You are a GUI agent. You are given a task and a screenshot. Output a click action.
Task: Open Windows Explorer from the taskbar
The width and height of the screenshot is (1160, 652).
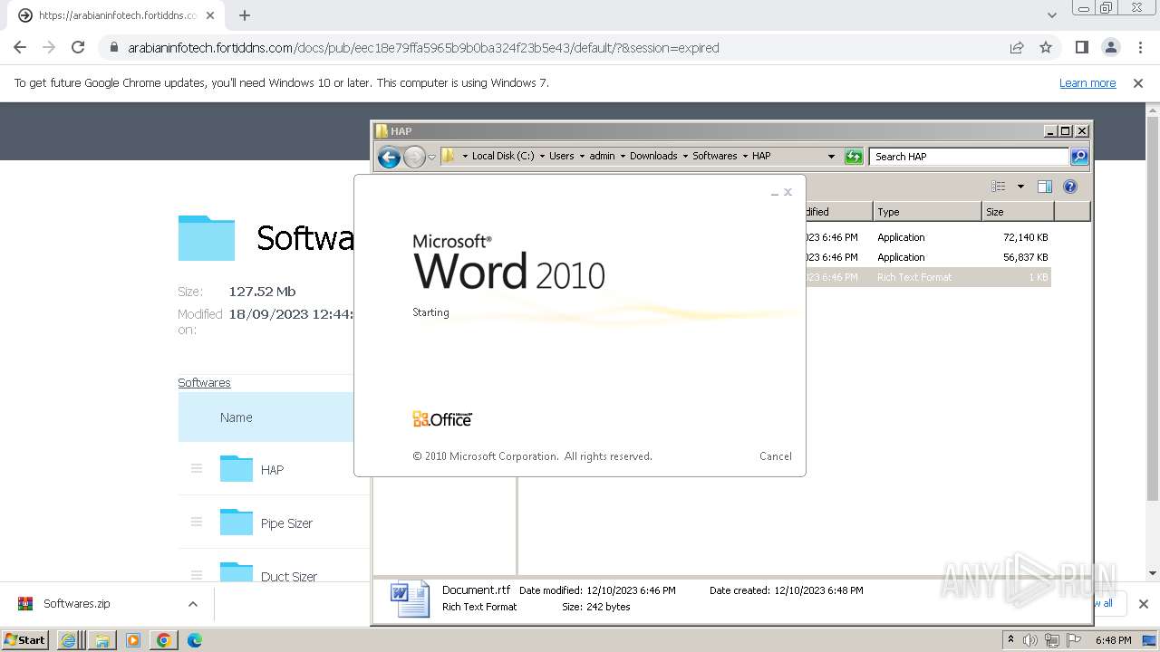coord(101,639)
